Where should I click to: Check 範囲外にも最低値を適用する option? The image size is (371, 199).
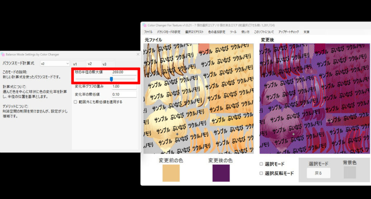pos(75,102)
